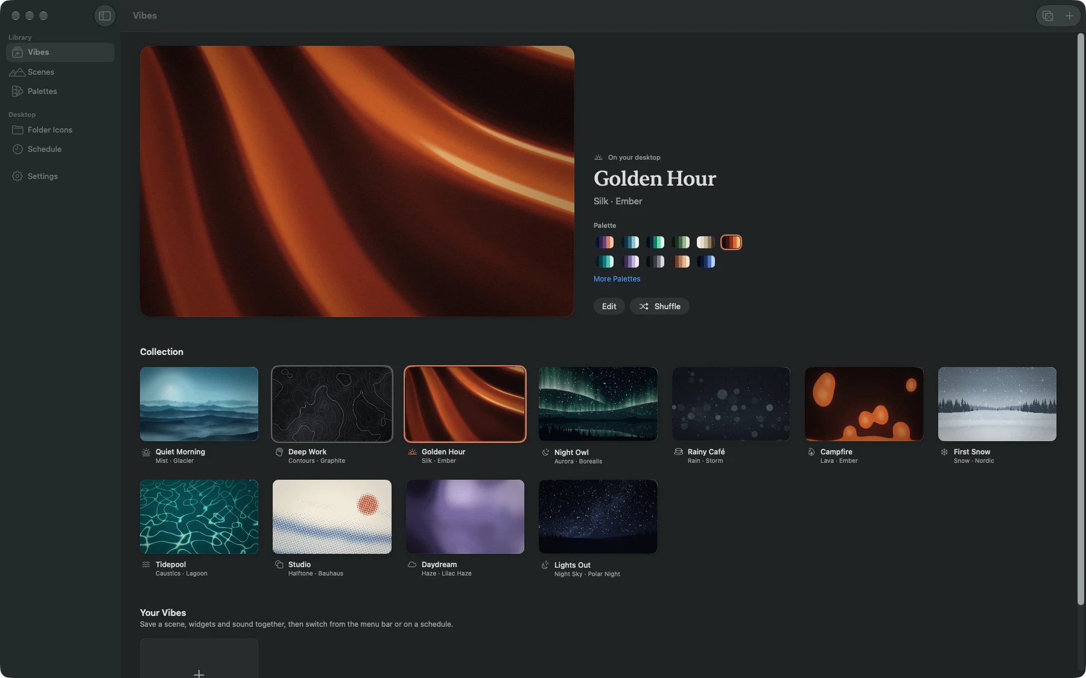
Task: Pick the cream-to-dark-brown palette swatch
Action: pos(706,242)
